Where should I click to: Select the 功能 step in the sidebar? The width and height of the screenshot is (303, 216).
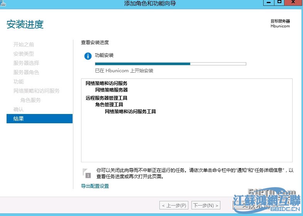(19, 82)
